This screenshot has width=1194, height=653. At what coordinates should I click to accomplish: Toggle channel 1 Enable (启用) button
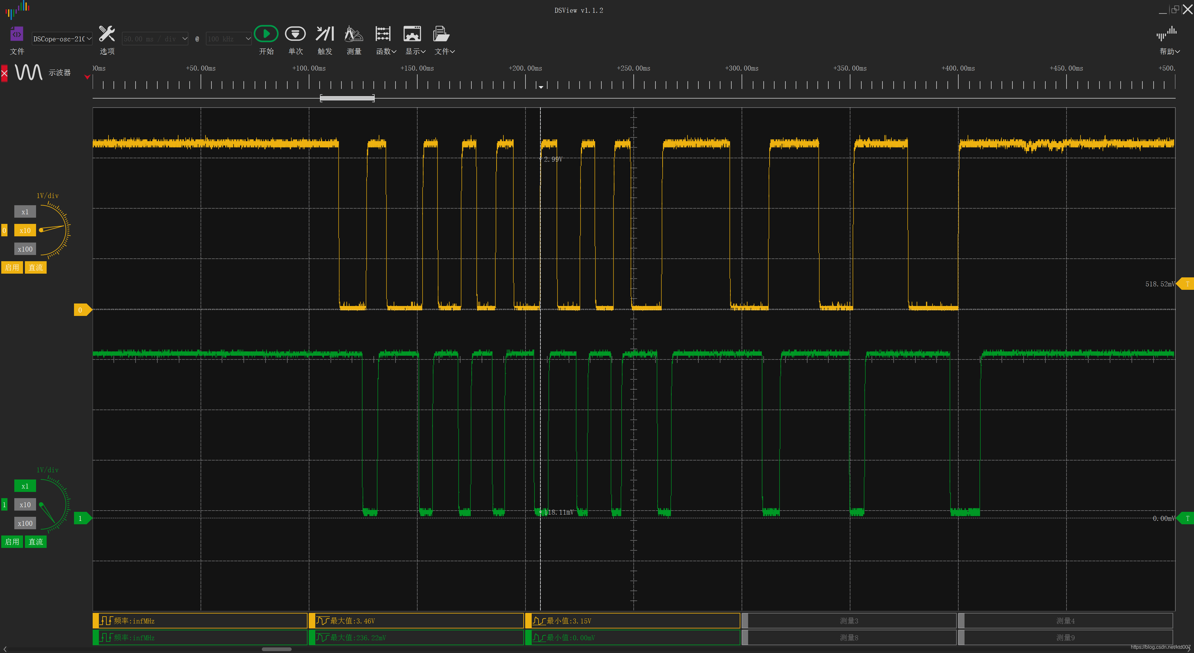tap(12, 542)
